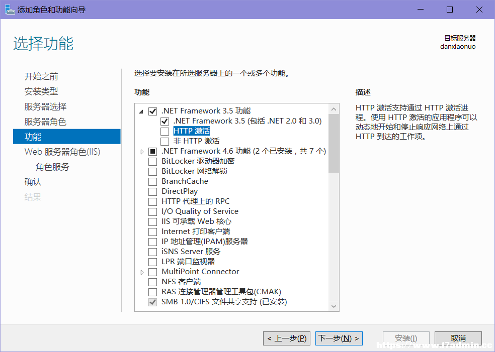The width and height of the screenshot is (495, 352).
Task: Check LPR 端口监视器 checkbox
Action: 153,262
